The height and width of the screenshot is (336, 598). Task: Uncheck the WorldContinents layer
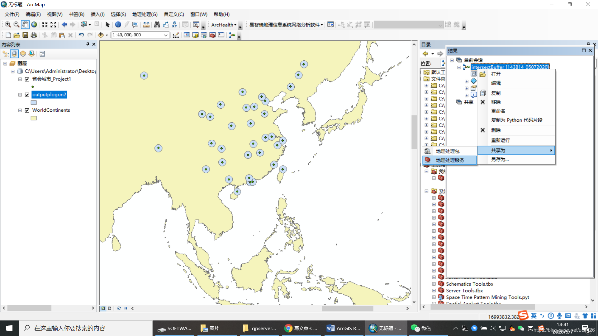tap(27, 110)
